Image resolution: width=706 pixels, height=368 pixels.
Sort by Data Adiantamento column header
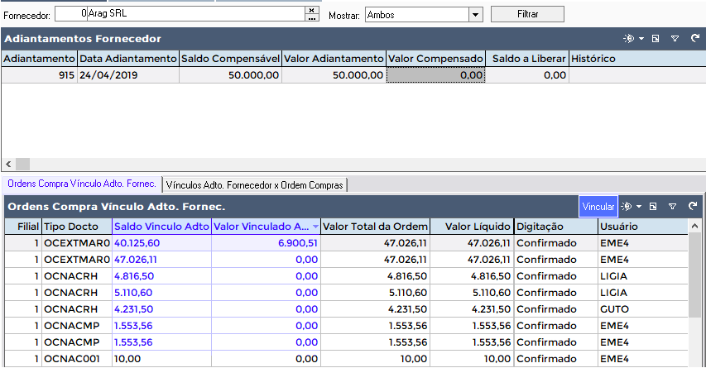coord(128,59)
